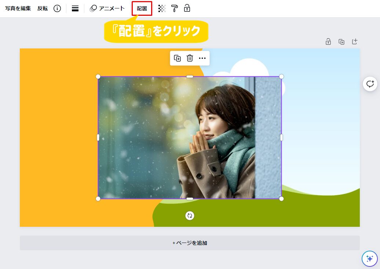The height and width of the screenshot is (269, 380).
Task: Open the border style lines icon
Action: pyautogui.click(x=75, y=8)
